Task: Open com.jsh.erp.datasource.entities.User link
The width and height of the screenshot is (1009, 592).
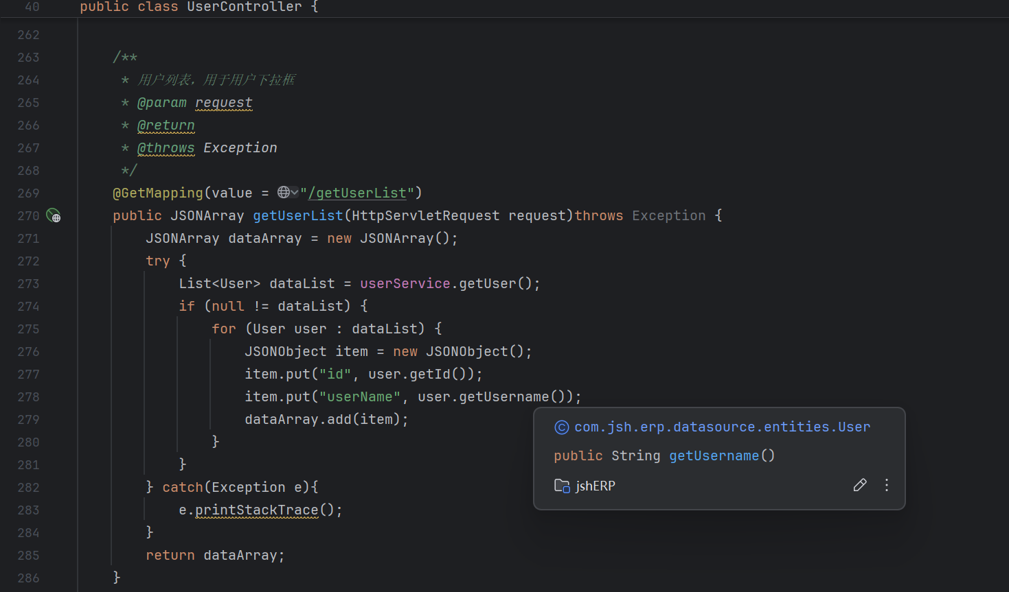Action: pos(723,427)
